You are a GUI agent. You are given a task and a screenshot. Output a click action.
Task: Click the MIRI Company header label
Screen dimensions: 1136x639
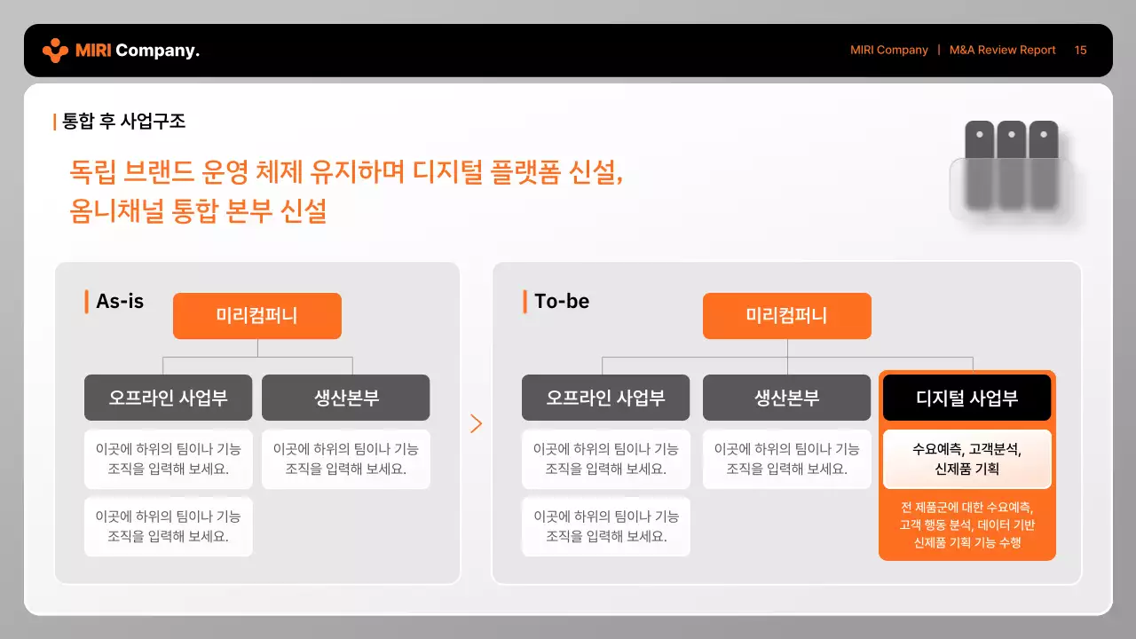[888, 50]
